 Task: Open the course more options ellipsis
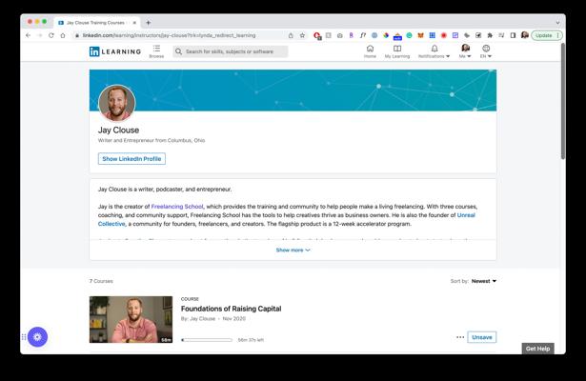[460, 337]
